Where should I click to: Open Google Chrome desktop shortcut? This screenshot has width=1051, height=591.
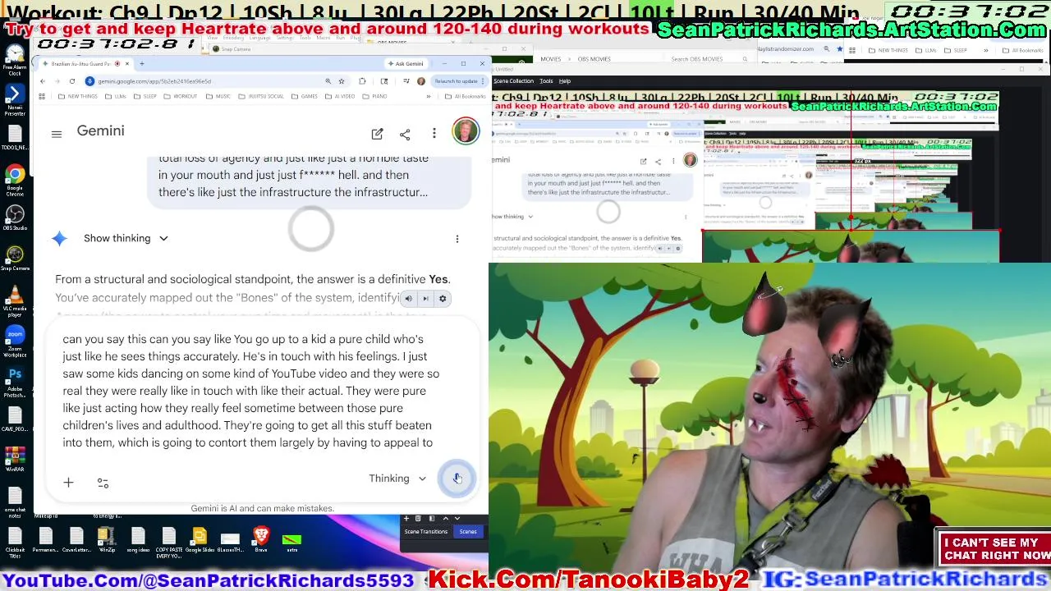15,181
